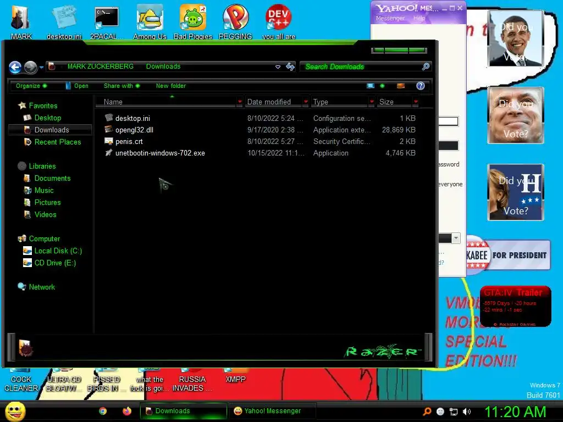
Task: Launch Chrome from the taskbar
Action: (x=103, y=411)
